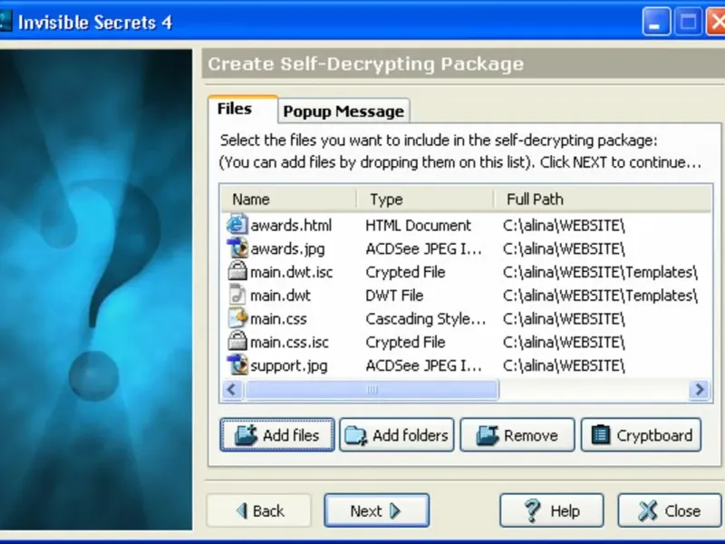Viewport: 725px width, 544px height.
Task: Click Crypted File type for main.css.isc
Action: 405,342
